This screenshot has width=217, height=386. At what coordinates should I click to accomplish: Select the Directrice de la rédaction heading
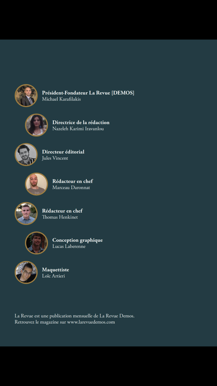[81, 122]
